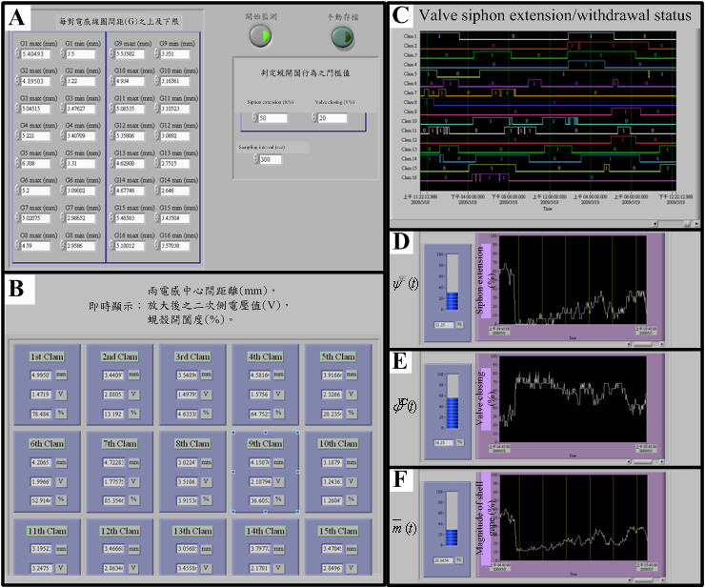The width and height of the screenshot is (705, 588).
Task: Click the Clam 16 legend label in status chart
Action: [x=409, y=177]
